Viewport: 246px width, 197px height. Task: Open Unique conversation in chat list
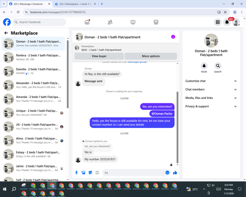coord(33,113)
